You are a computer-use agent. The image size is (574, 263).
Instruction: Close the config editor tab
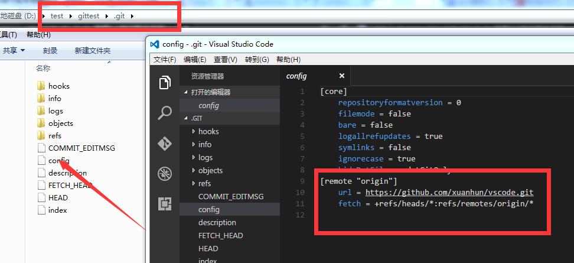pyautogui.click(x=341, y=76)
